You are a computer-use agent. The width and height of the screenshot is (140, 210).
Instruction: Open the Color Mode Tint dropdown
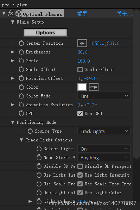click(104, 96)
